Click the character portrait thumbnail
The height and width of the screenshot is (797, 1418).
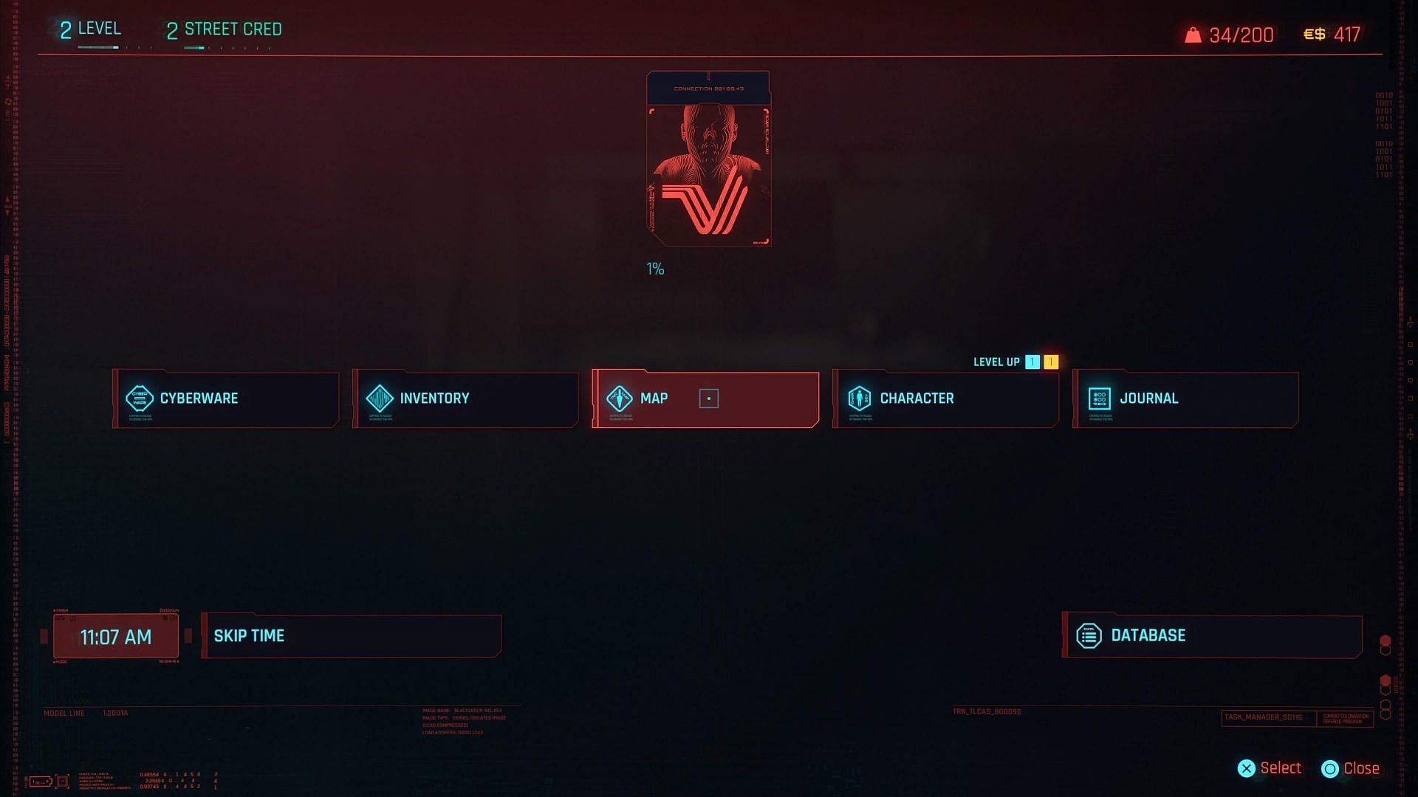coord(709,158)
